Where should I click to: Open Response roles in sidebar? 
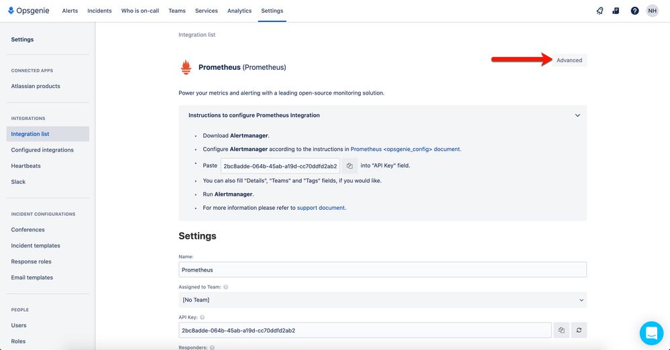(x=32, y=261)
